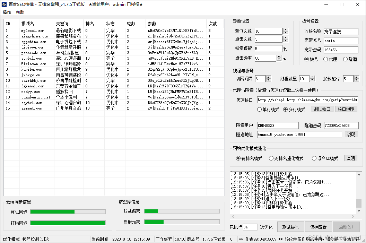366x243 pixels.
Task: Select 有排名模式 optimization mode
Action: (249, 158)
